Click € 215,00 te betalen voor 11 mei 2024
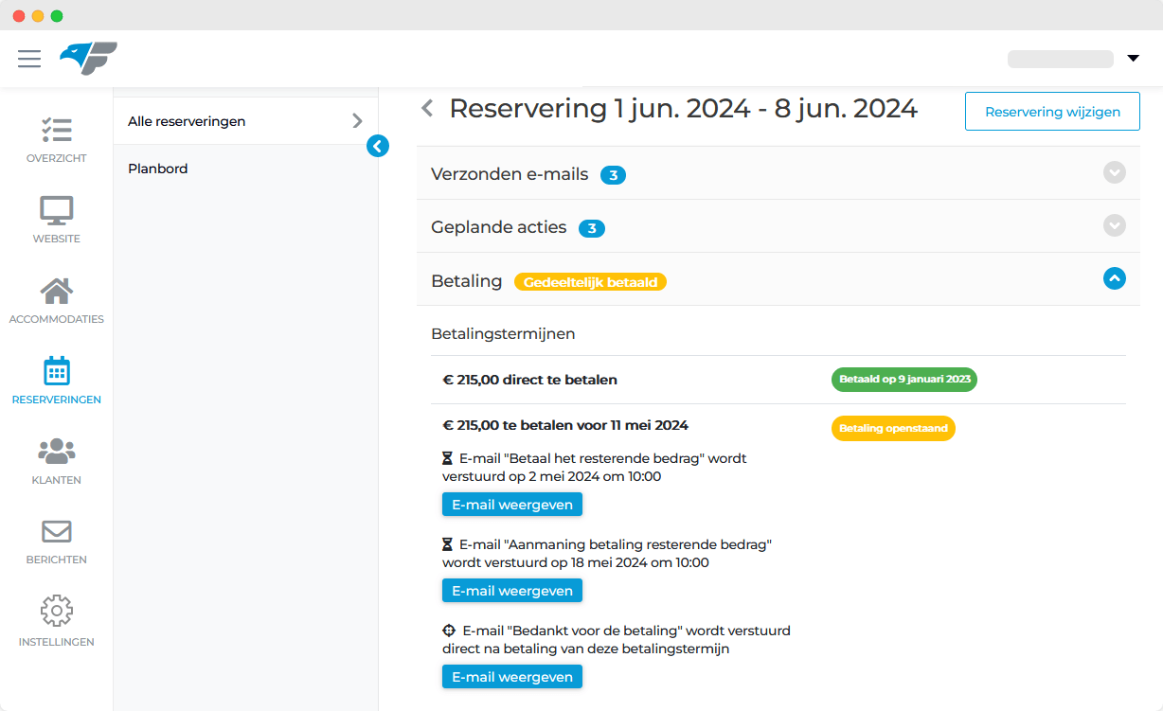The image size is (1163, 711). [x=565, y=425]
